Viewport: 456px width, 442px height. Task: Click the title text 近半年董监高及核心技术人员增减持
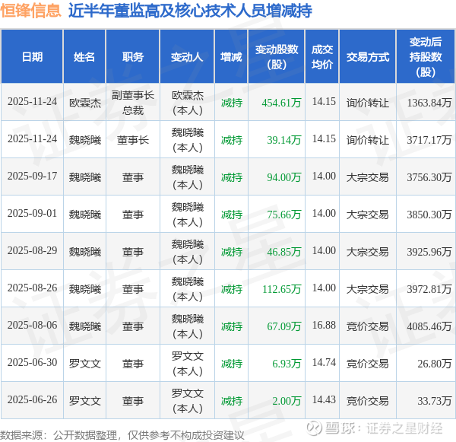pyautogui.click(x=190, y=11)
